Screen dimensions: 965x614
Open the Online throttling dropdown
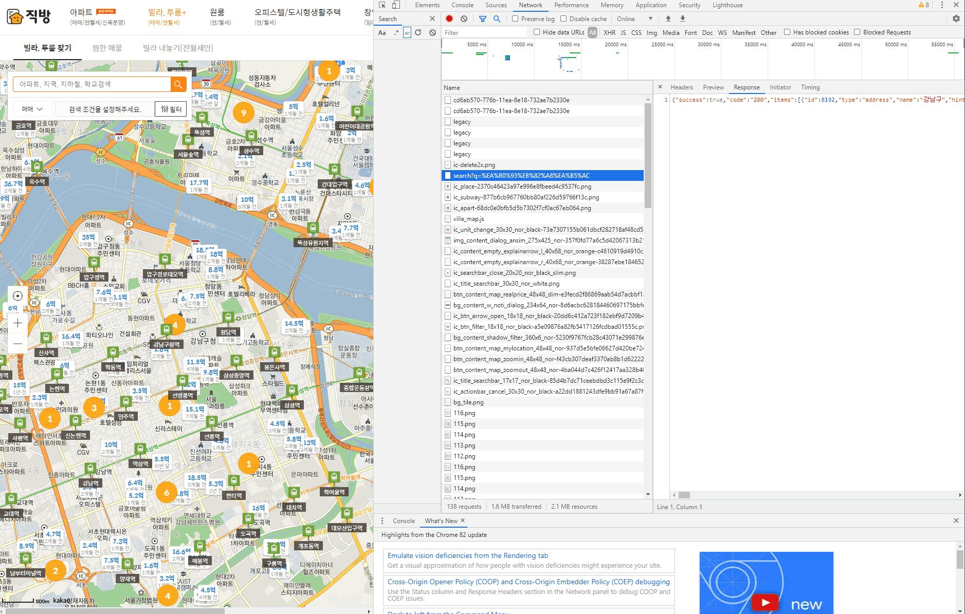click(634, 18)
